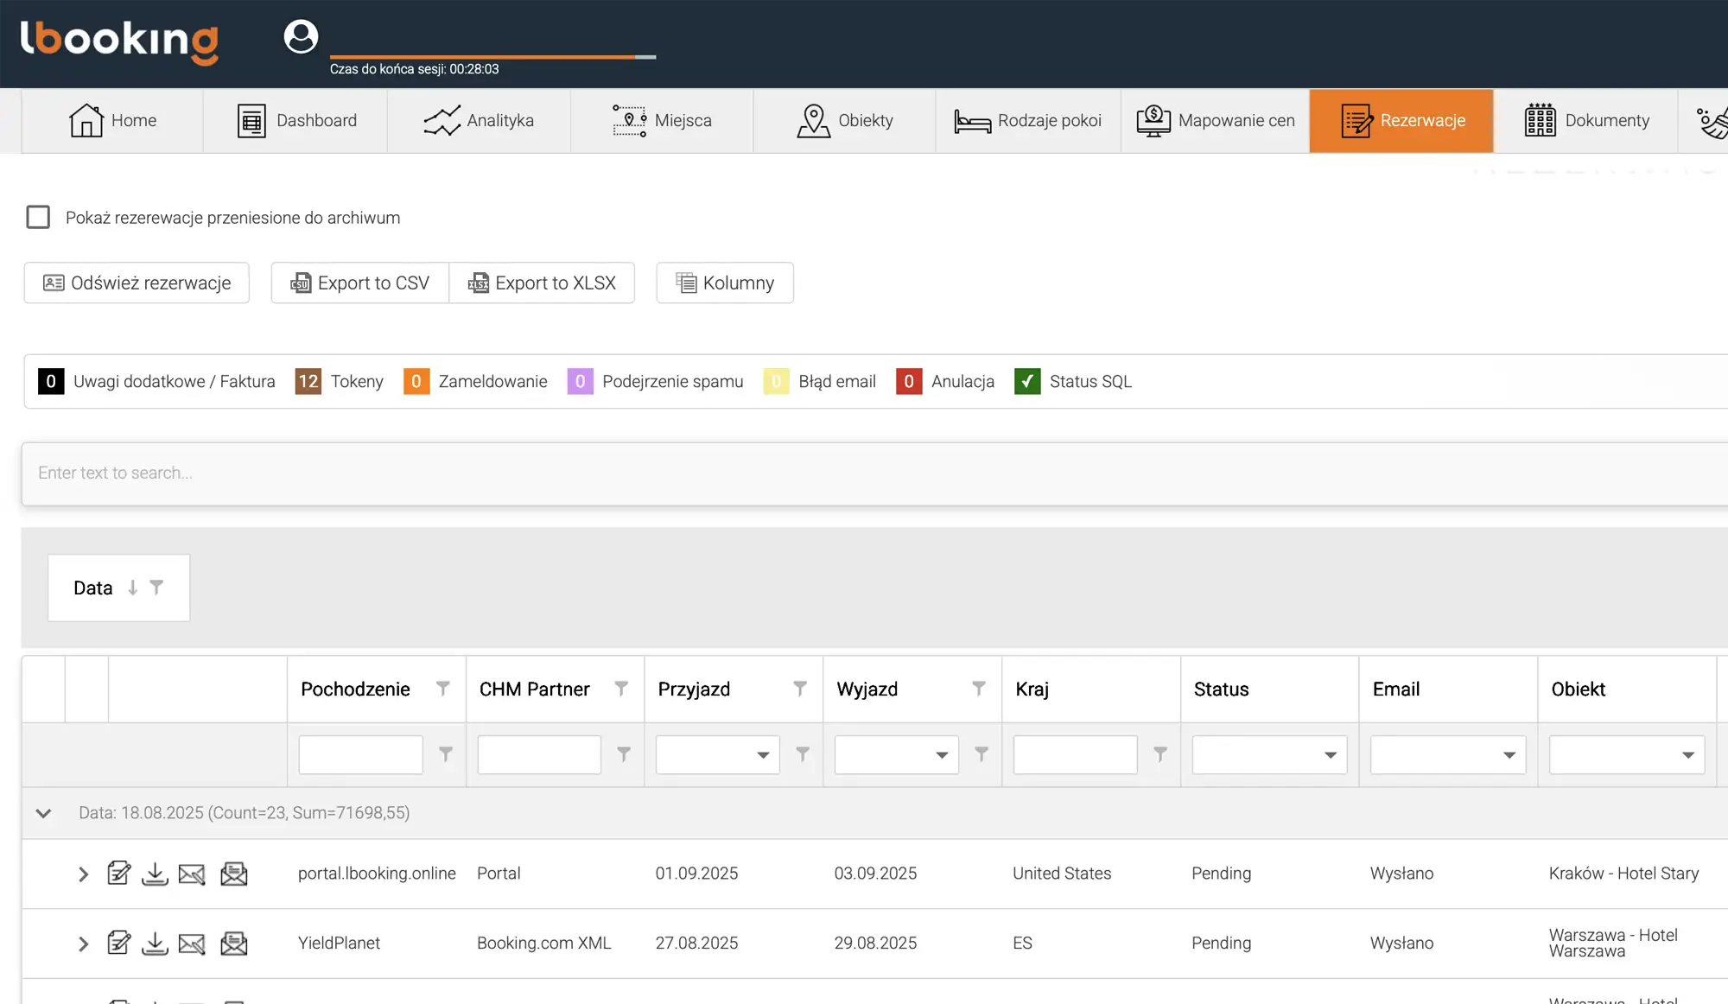Open the user account profile icon
Viewport: 1728px width, 1004px height.
[301, 36]
